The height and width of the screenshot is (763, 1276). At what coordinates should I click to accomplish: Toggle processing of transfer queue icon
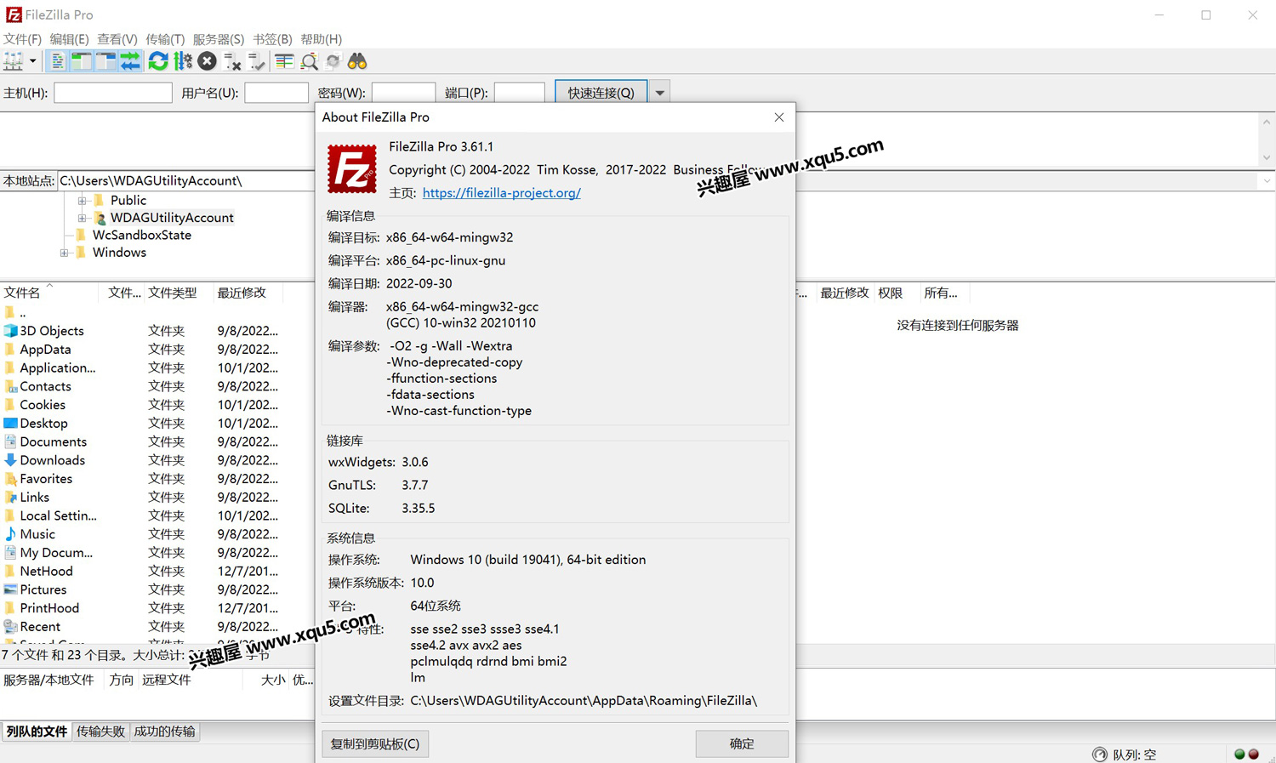(183, 61)
